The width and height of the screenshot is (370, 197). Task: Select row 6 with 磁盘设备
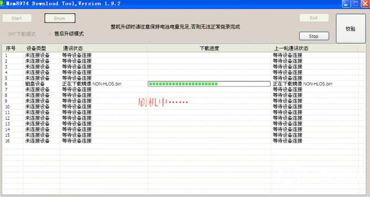point(35,84)
